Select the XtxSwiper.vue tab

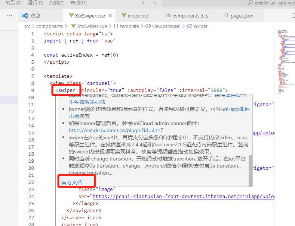tap(89, 16)
